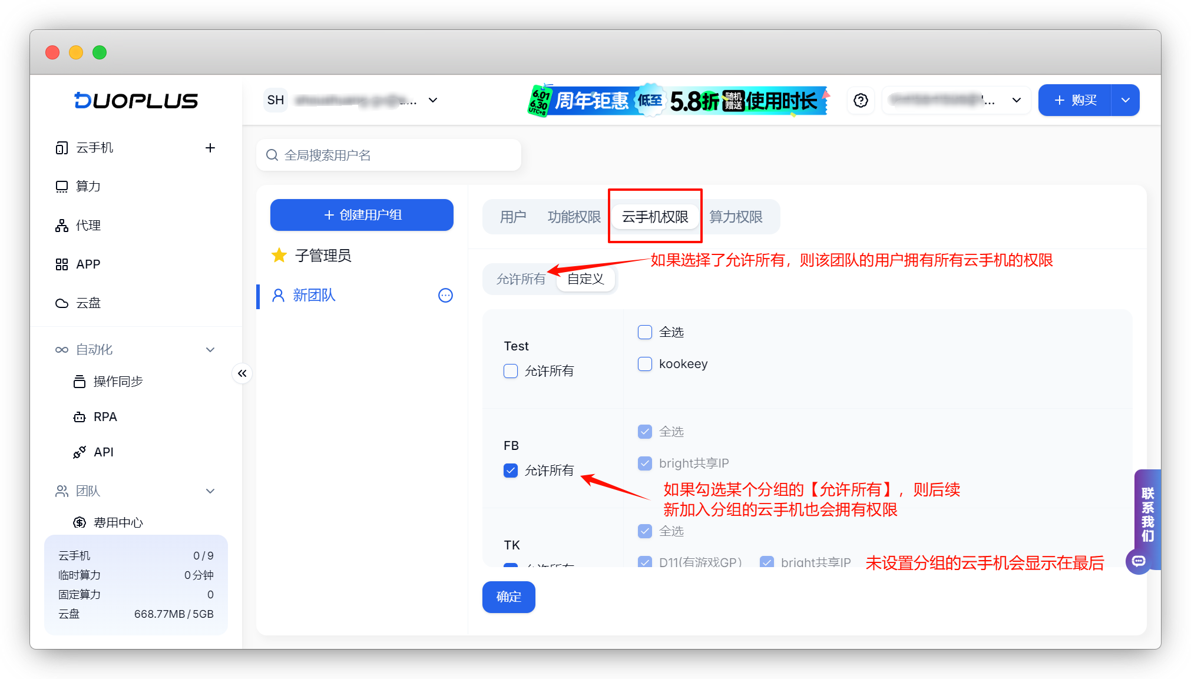The height and width of the screenshot is (679, 1191).
Task: Click the plus icon beside 云手机
Action: point(210,148)
